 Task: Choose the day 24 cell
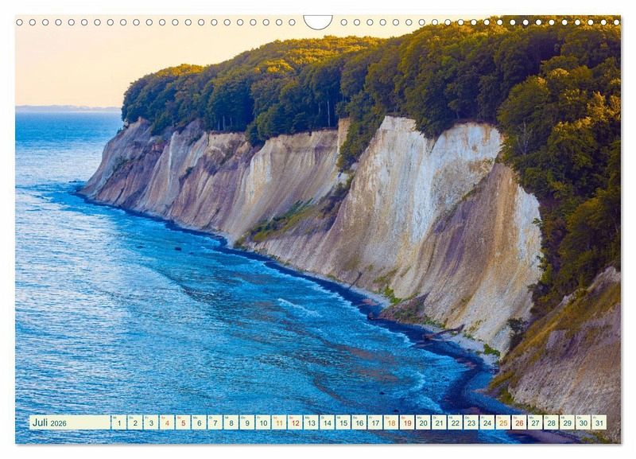[x=487, y=422]
